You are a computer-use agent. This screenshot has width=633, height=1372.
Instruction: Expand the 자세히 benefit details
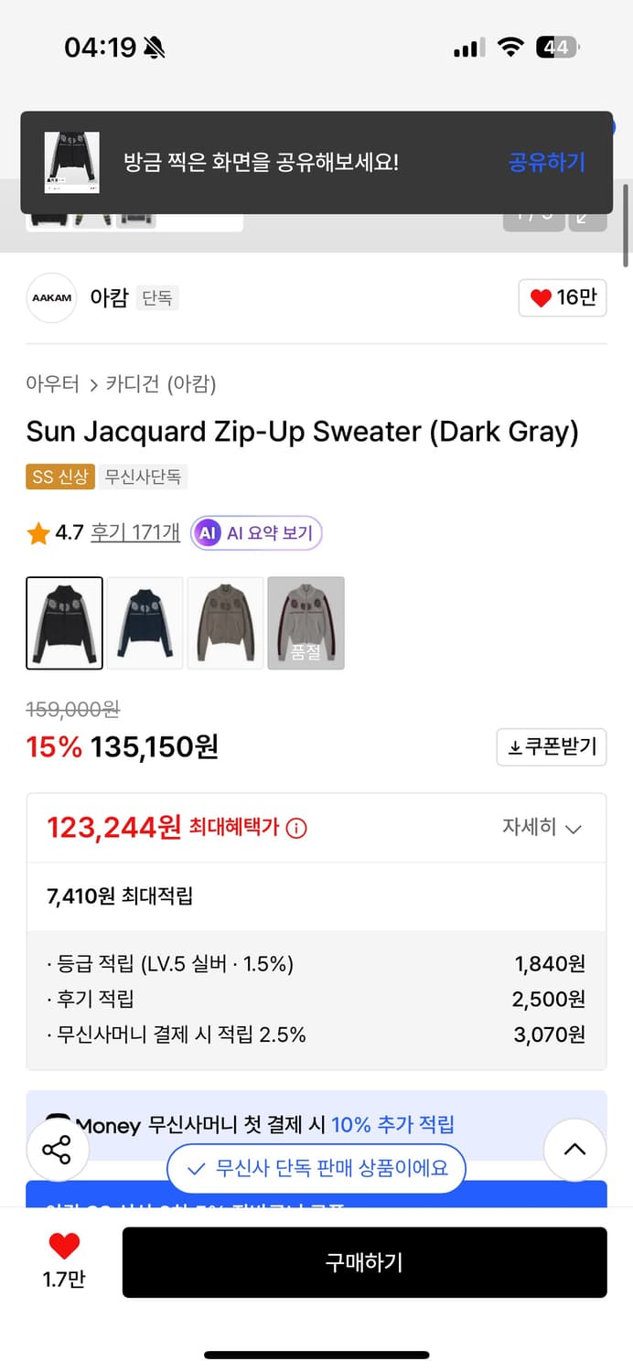pos(542,828)
